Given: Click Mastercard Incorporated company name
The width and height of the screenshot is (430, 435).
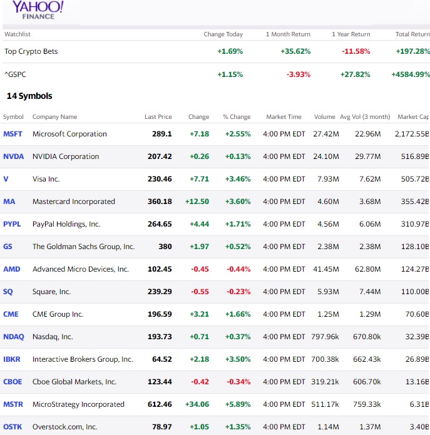Looking at the screenshot, I should click(x=74, y=202).
